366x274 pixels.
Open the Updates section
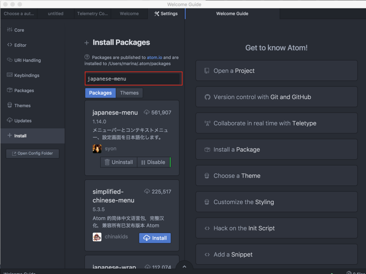[x=33, y=121]
